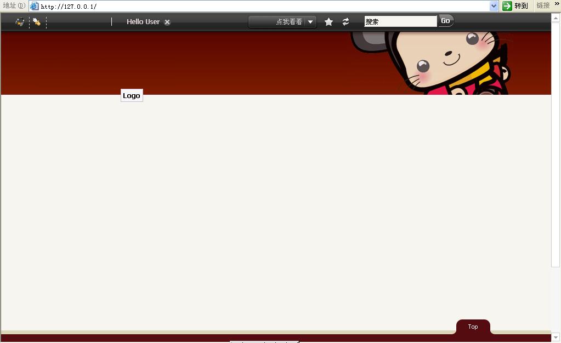Click the Top button to return upward
The height and width of the screenshot is (343, 561).
coord(473,327)
